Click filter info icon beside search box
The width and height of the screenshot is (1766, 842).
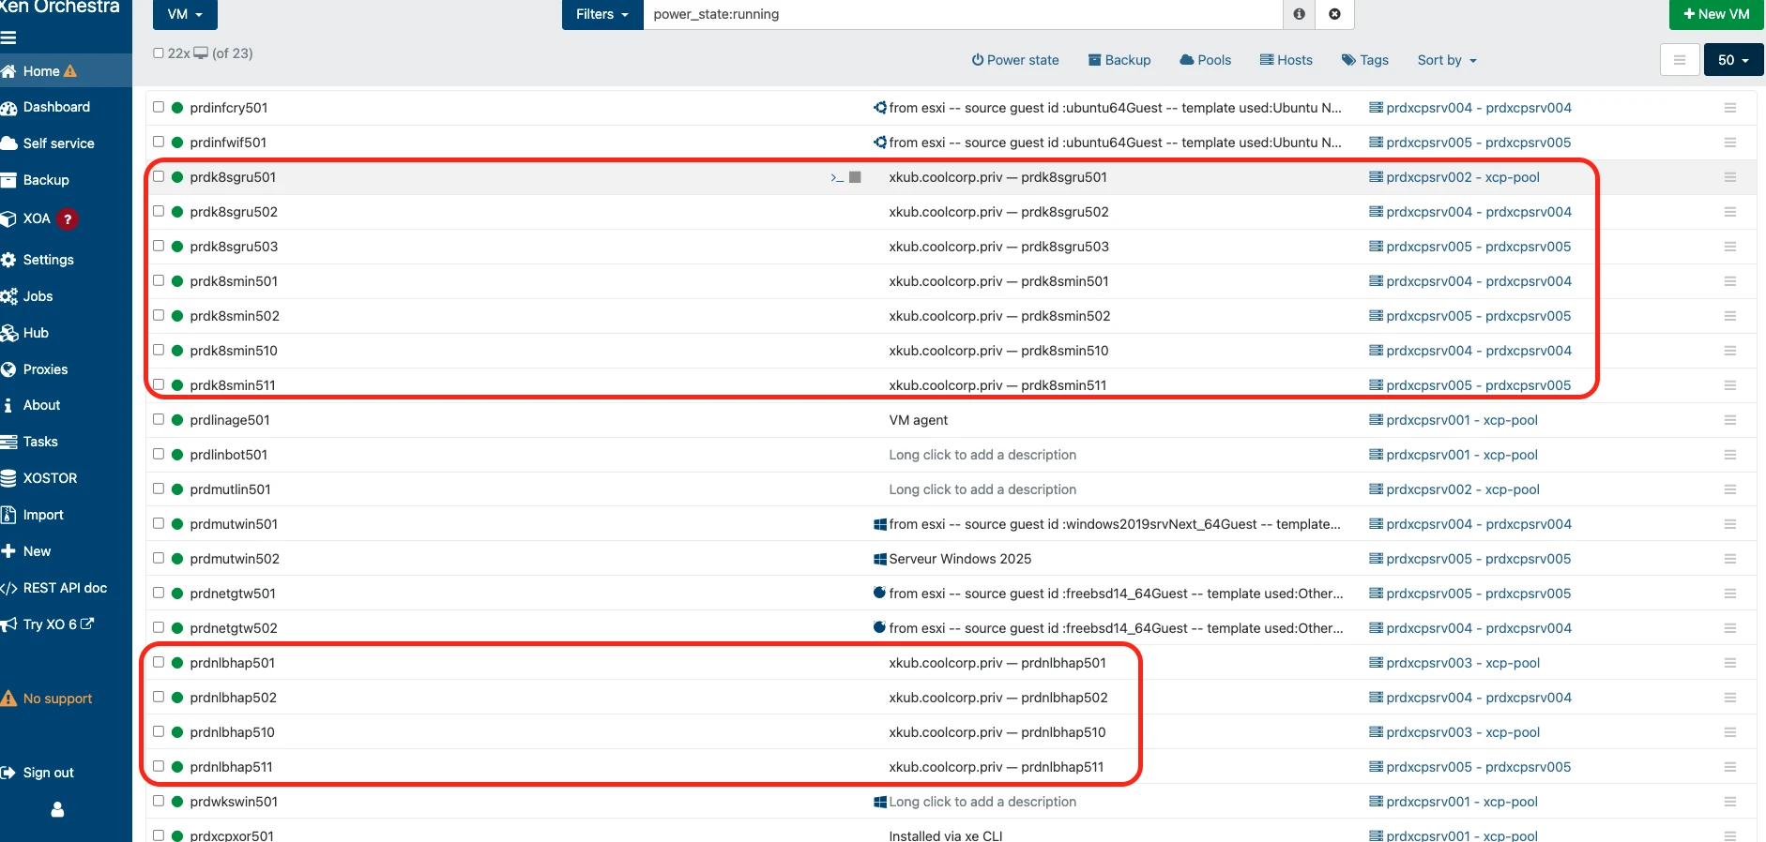tap(1299, 14)
